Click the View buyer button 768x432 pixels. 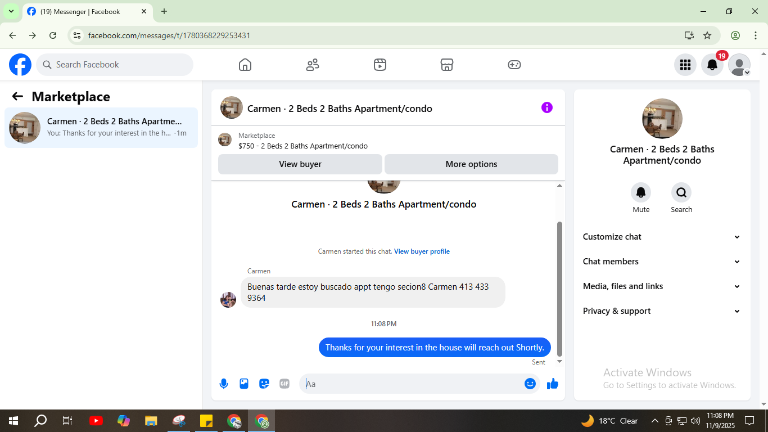[x=300, y=164]
